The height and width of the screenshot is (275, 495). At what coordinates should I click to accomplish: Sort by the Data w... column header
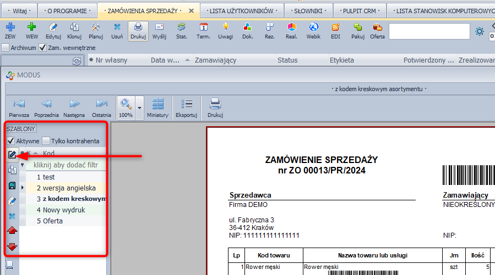click(171, 60)
